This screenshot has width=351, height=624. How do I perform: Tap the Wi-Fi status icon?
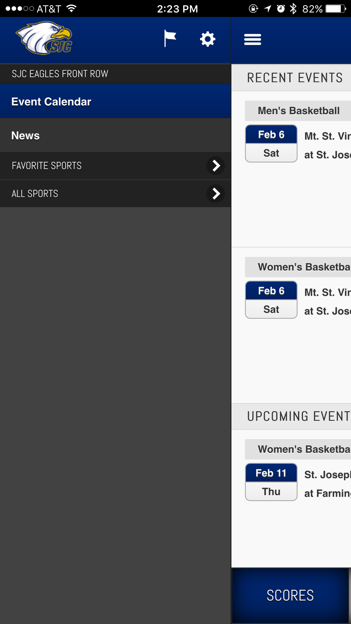(x=71, y=8)
